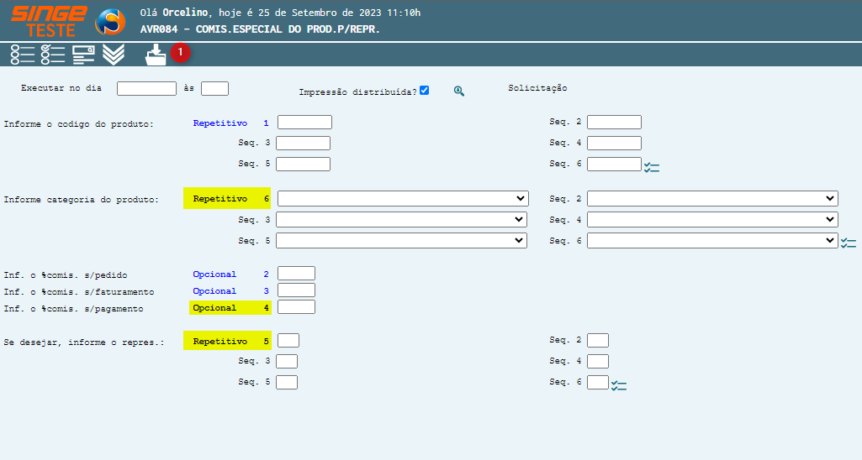Viewport: 862px width, 460px height.
Task: Click the form search card icon in toolbar
Action: (x=83, y=55)
